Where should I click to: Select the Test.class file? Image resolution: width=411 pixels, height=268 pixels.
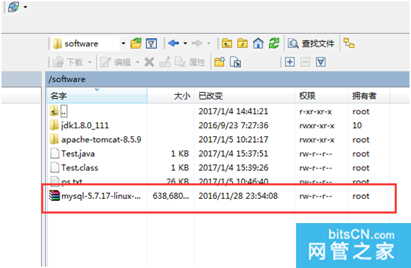click(x=219, y=168)
